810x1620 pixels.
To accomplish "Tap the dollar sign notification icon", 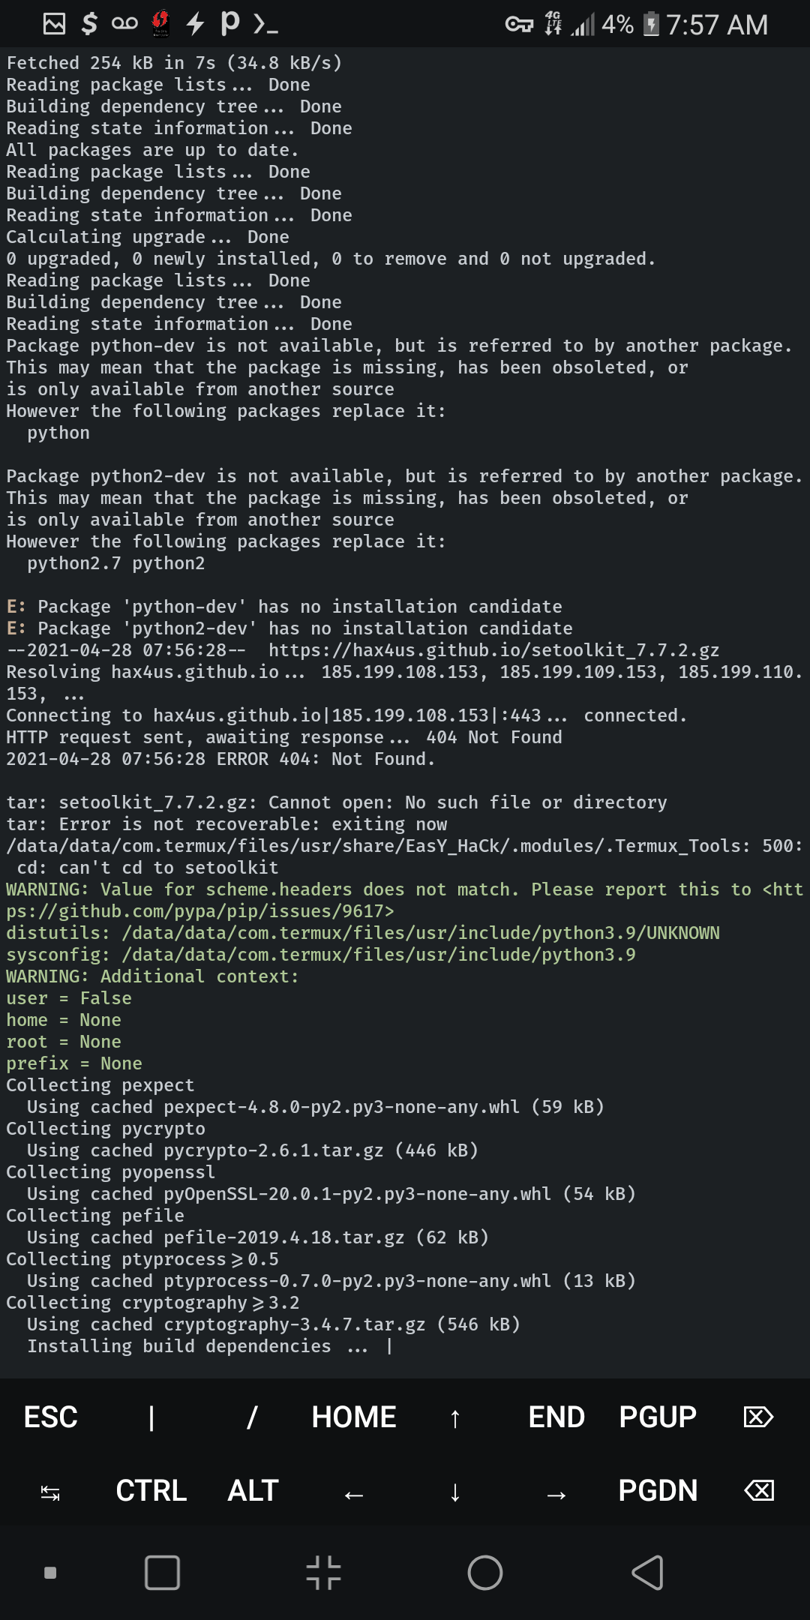I will pyautogui.click(x=88, y=25).
